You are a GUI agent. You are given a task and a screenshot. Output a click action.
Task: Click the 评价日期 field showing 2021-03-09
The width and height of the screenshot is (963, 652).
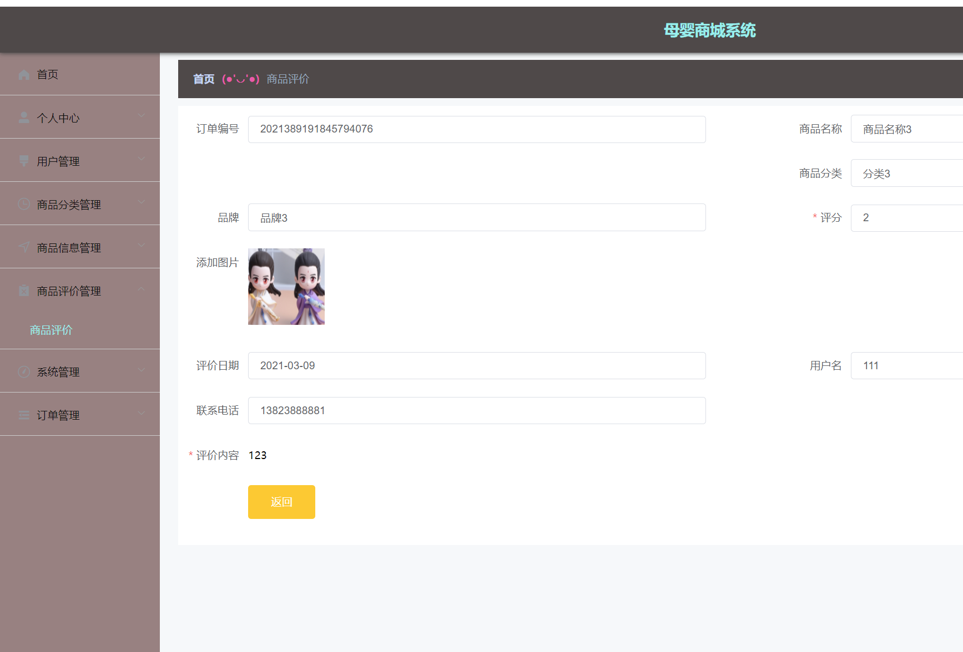pos(477,366)
